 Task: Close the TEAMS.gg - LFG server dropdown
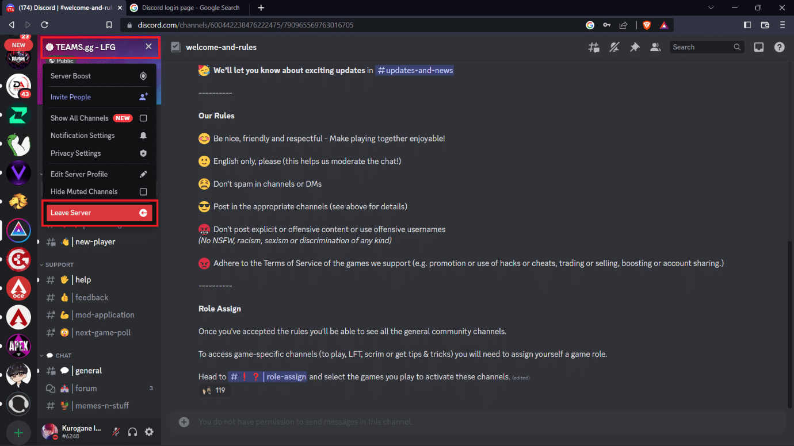[x=148, y=47]
